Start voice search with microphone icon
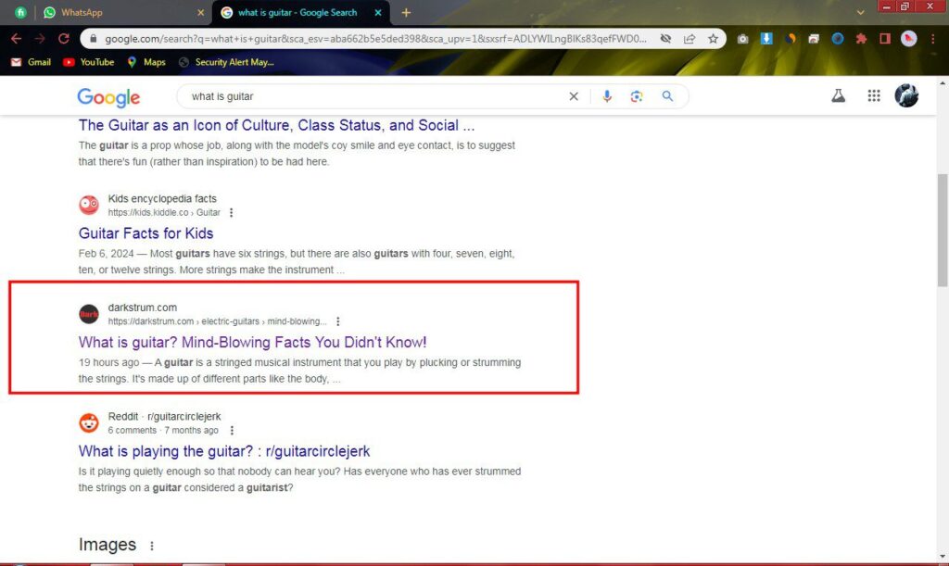The height and width of the screenshot is (566, 949). pyautogui.click(x=606, y=96)
